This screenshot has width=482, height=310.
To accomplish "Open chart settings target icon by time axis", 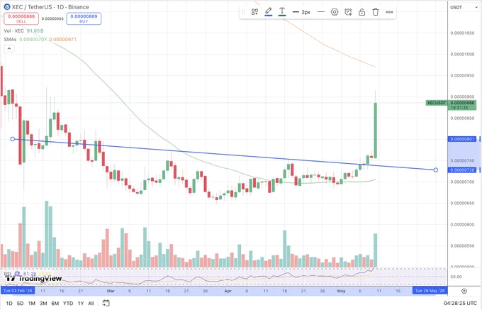I will coord(464,291).
